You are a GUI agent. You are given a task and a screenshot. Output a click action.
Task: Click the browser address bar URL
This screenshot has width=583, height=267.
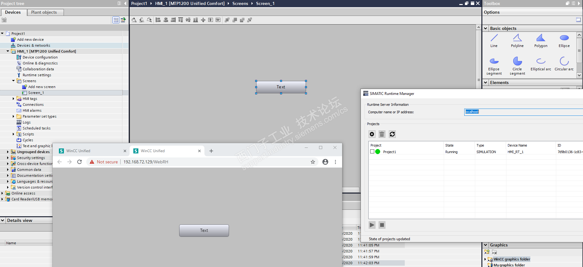coord(146,162)
